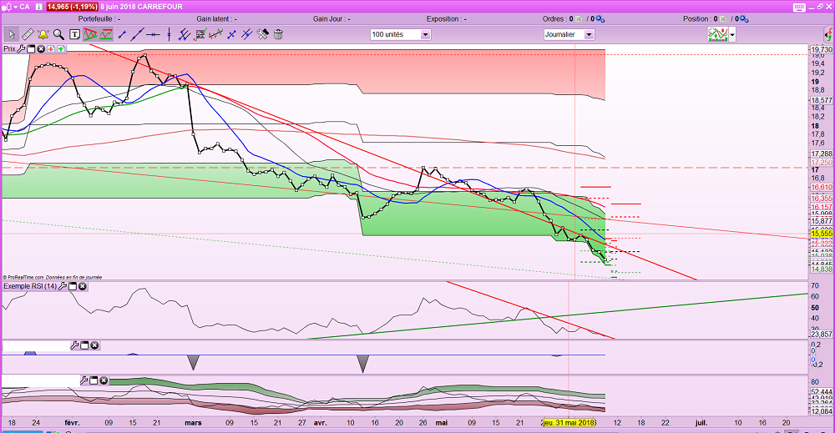The image size is (835, 433).
Task: Close the Prix panel
Action: 41,49
